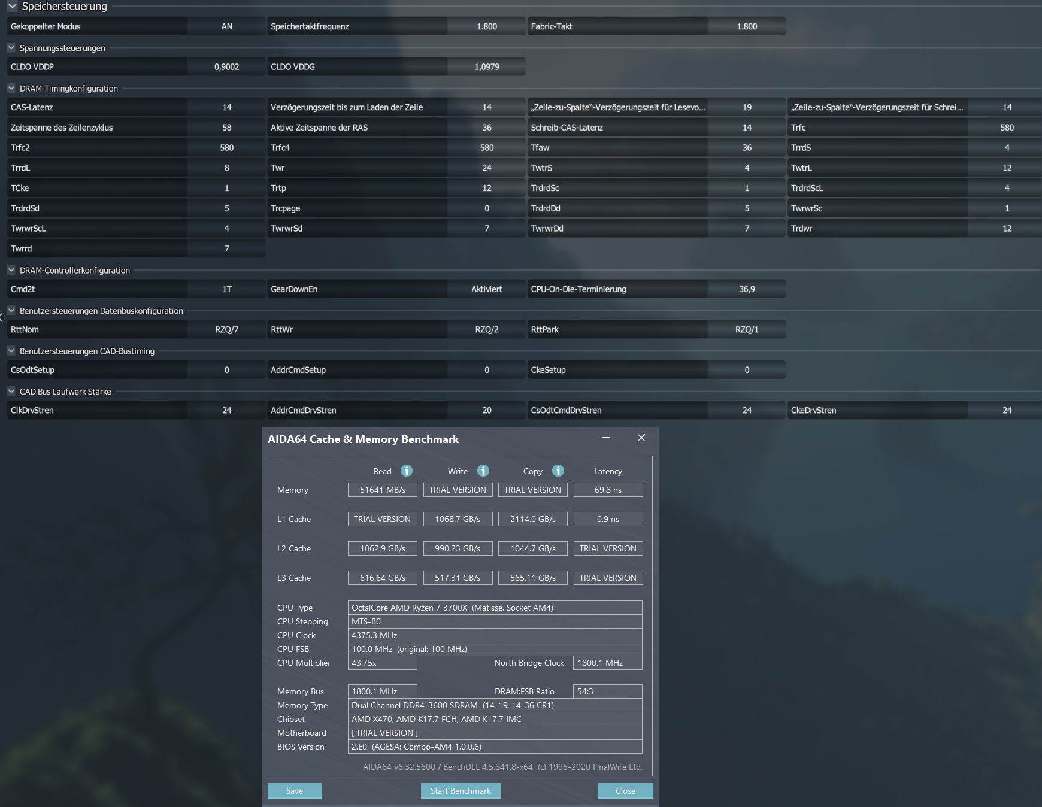This screenshot has width=1042, height=807.
Task: Close the AIDA64 benchmark window
Action: click(x=641, y=438)
